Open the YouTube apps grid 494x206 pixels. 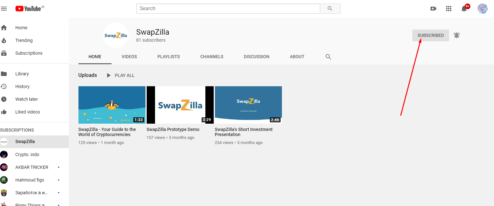(449, 9)
